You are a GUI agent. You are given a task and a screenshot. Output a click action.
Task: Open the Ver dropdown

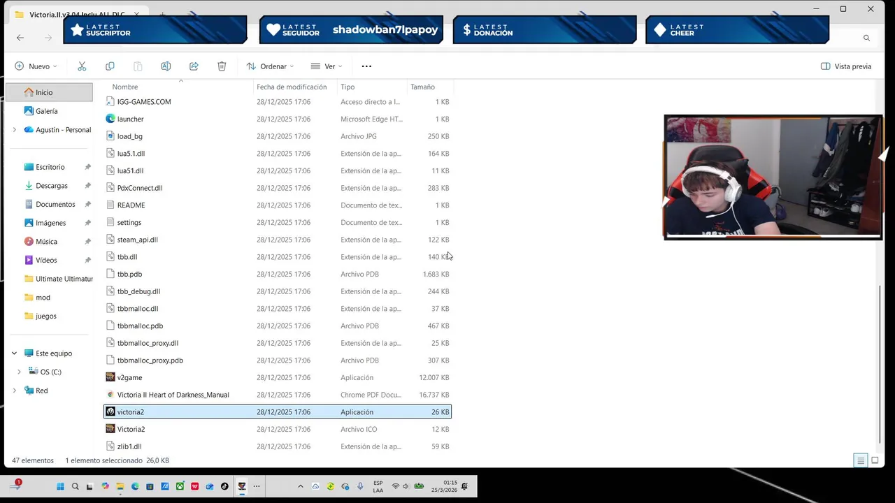coord(327,66)
